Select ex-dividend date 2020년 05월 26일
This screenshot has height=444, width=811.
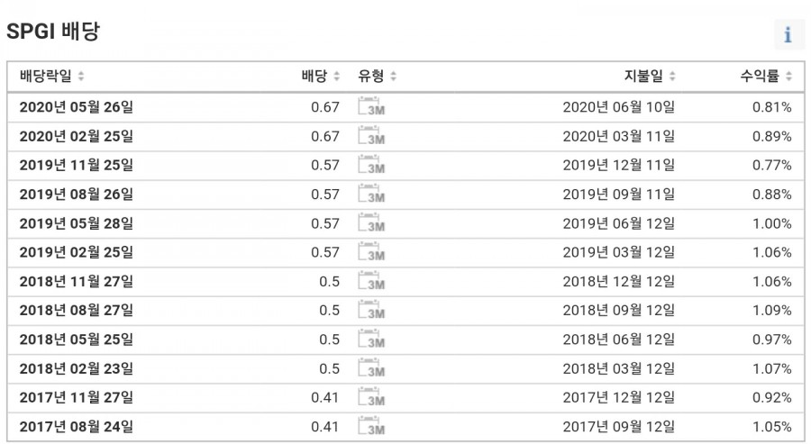tap(77, 107)
